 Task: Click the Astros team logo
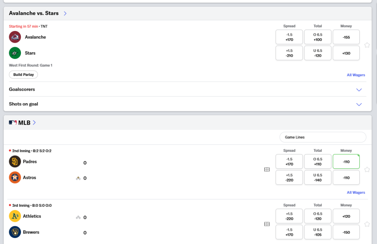click(15, 177)
